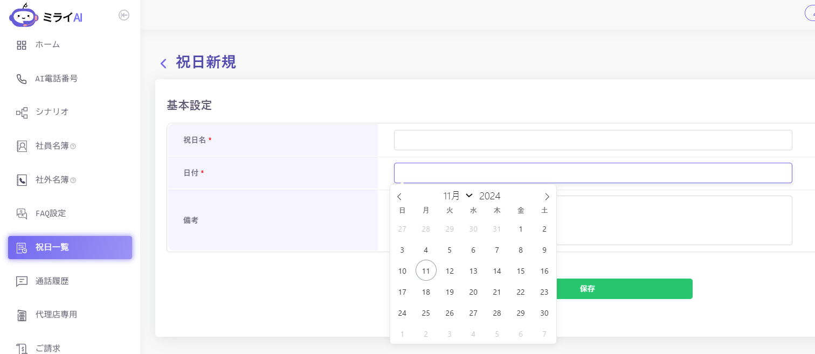Click the AI電話番号 phone icon
The width and height of the screenshot is (815, 354).
[22, 79]
